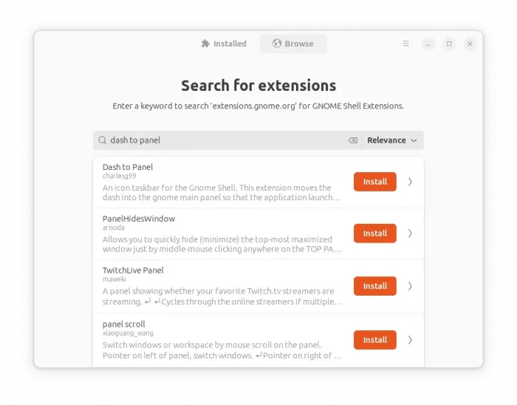The height and width of the screenshot is (405, 517).
Task: Install the TwitchLive Panel extension
Action: (374, 286)
